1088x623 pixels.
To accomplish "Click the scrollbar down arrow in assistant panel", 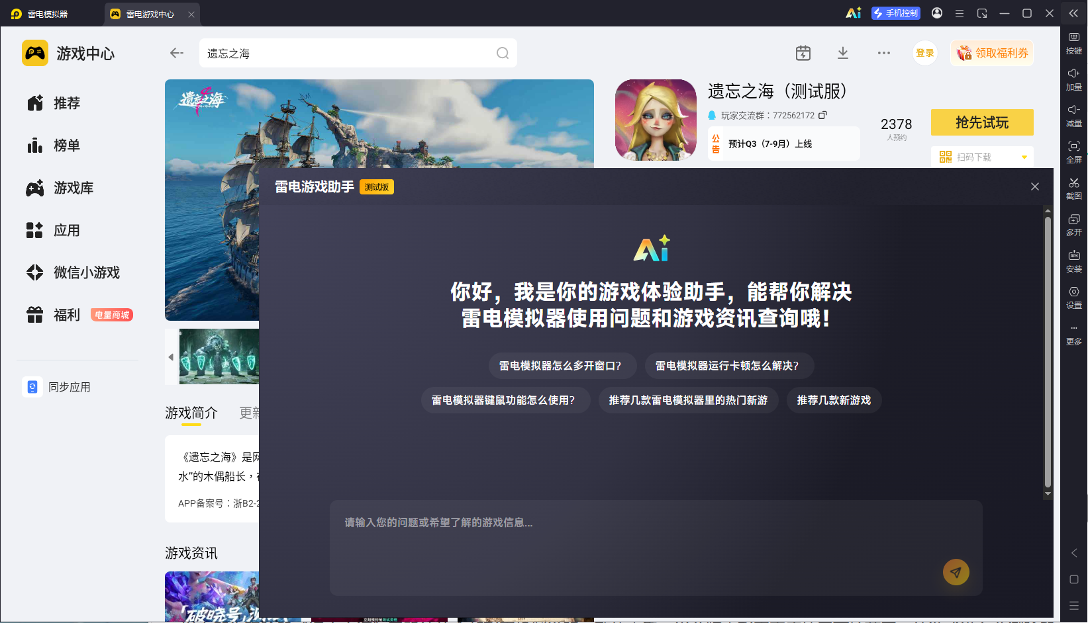I will pyautogui.click(x=1048, y=494).
